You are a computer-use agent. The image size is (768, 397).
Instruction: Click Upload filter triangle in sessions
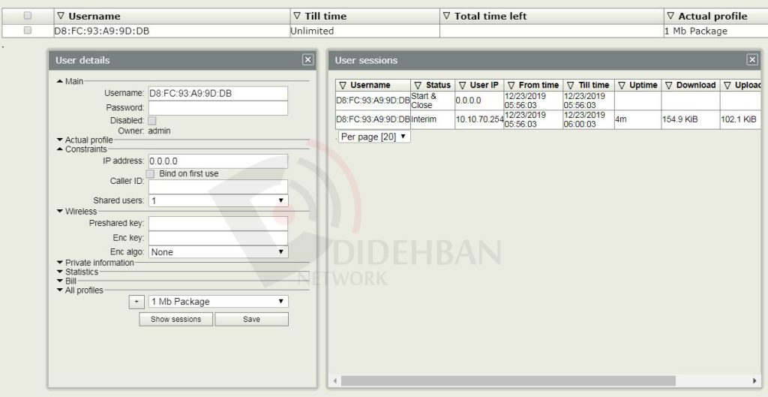(x=727, y=86)
